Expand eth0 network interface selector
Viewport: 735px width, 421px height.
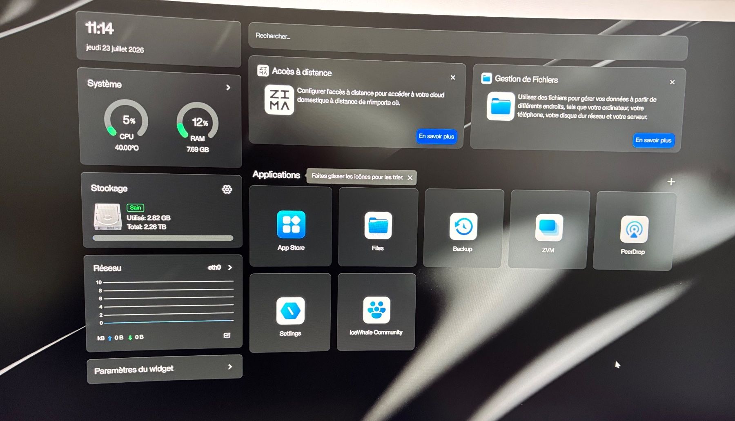tap(220, 267)
